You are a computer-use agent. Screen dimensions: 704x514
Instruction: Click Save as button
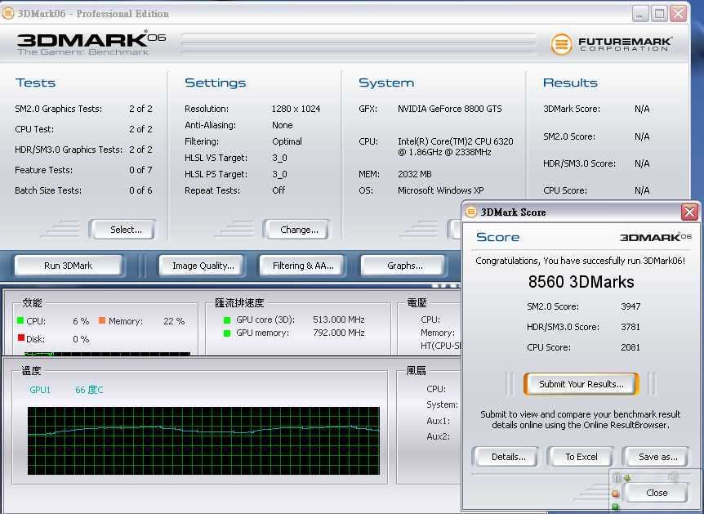tap(657, 457)
